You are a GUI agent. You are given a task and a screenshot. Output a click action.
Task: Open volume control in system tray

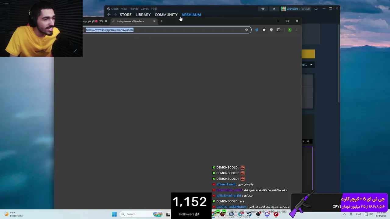point(371,214)
